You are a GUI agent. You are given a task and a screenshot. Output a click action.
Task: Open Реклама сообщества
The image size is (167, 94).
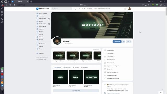pos(113,78)
